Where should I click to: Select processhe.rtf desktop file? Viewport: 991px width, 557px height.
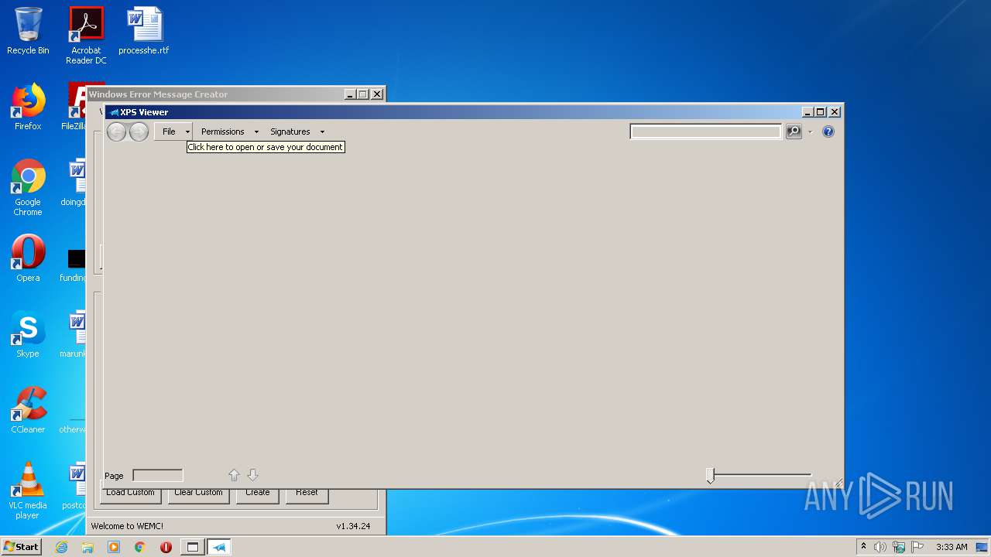tap(143, 31)
